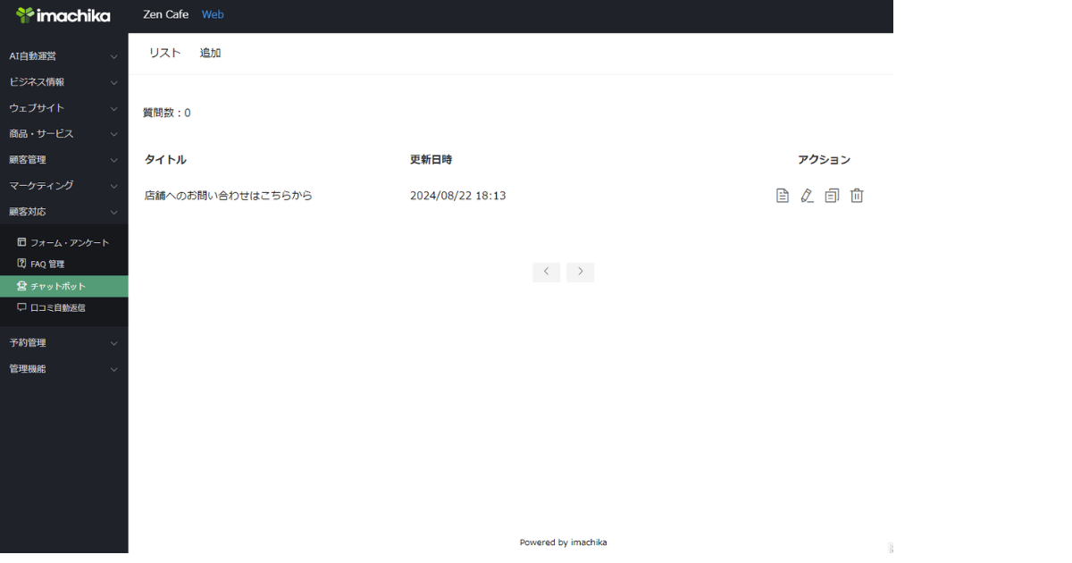Click the アクション column header
This screenshot has width=1072, height=563.
pyautogui.click(x=824, y=160)
